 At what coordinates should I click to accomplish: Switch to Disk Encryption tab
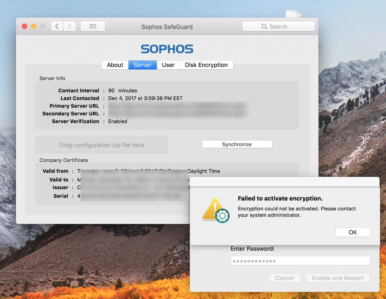206,65
